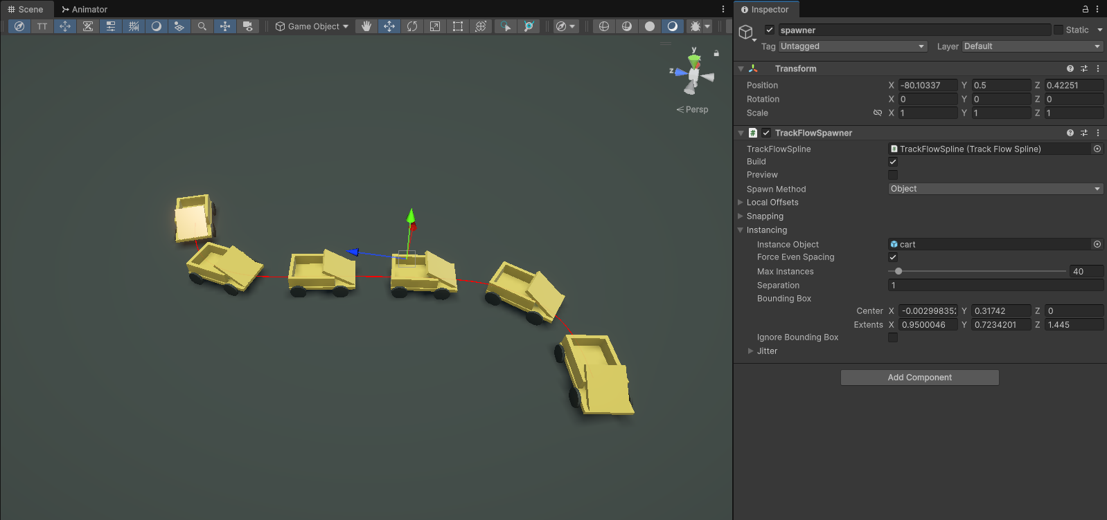Activate the Rotate tool

pos(412,26)
